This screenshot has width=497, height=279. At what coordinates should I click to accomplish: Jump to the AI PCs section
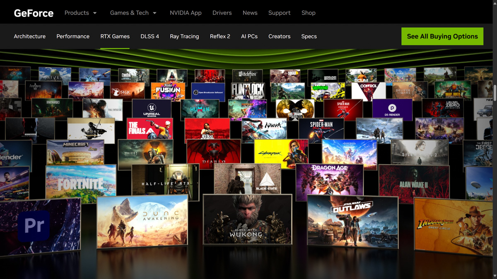pyautogui.click(x=249, y=36)
